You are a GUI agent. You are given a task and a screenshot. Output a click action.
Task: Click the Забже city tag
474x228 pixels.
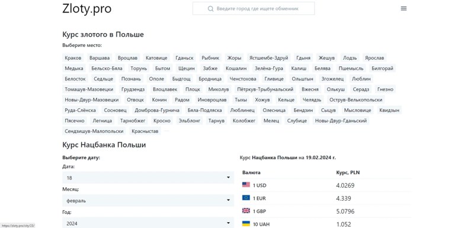(x=210, y=68)
